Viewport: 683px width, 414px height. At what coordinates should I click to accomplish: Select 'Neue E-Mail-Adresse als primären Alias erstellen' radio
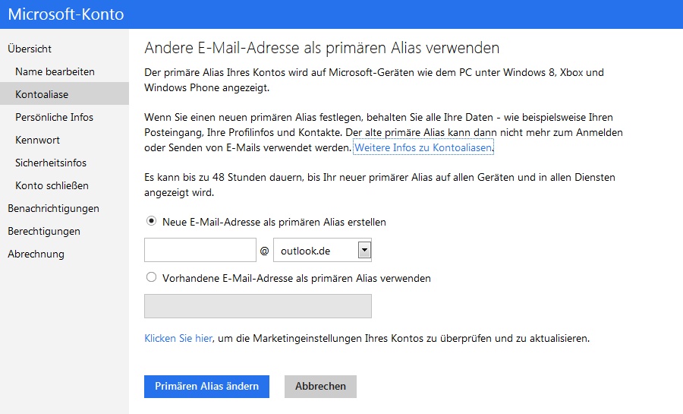click(151, 222)
